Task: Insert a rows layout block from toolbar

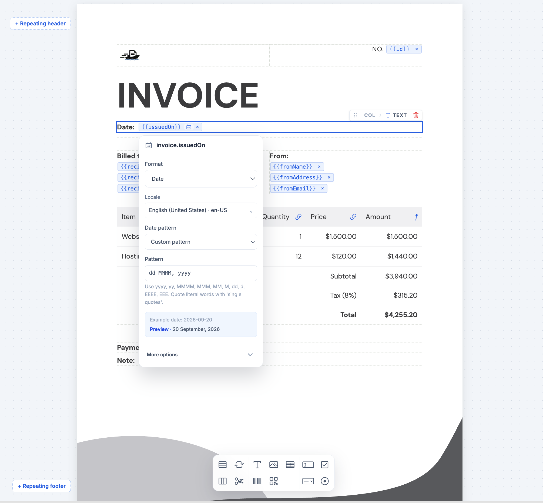Action: pos(222,465)
